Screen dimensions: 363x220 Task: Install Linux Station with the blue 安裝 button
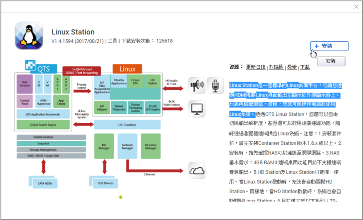(329, 46)
